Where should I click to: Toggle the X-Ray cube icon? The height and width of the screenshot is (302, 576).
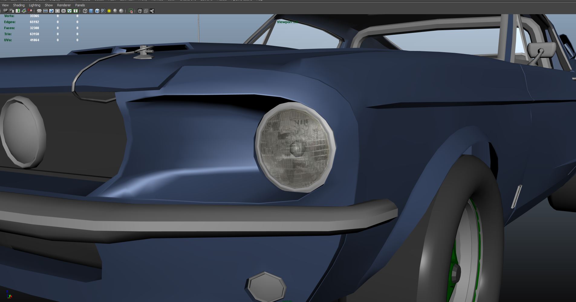140,11
